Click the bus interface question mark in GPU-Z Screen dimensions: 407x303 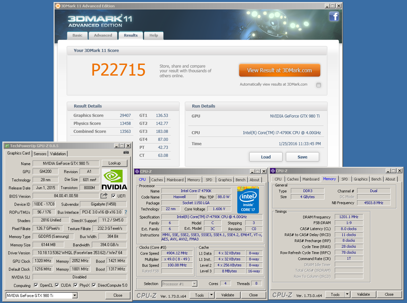(x=126, y=212)
